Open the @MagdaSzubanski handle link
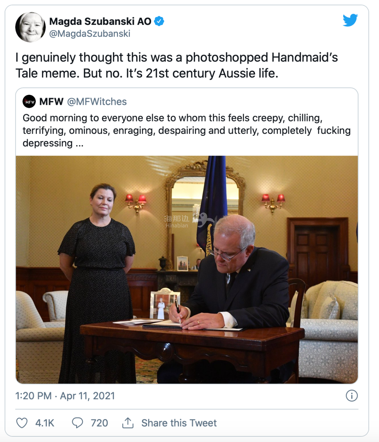Screen dimensions: 379x442 [90, 34]
